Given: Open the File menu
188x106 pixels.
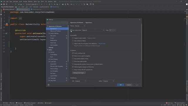Looking at the screenshot, I should coord(4,1).
